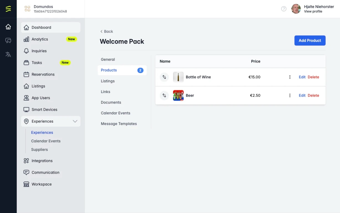Click the €15.00 price value
The width and height of the screenshot is (340, 213).
254,77
